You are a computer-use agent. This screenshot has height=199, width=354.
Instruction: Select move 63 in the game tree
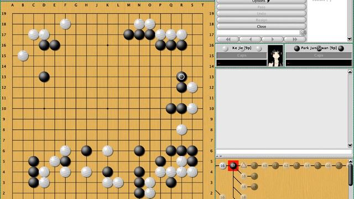296,166
